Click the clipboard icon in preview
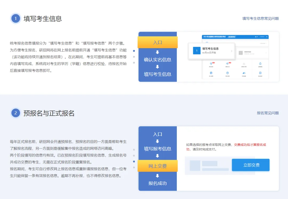The height and width of the screenshot is (199, 288). (x=211, y=73)
